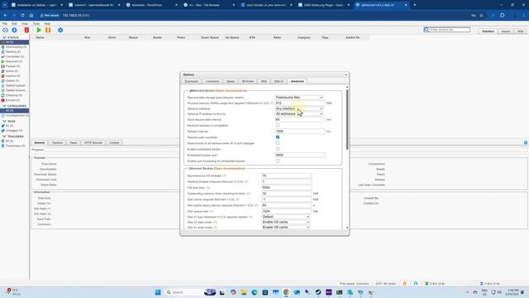Screen dimensions: 529x298
Task: Click the green resume play toolbar icon
Action: point(39,30)
